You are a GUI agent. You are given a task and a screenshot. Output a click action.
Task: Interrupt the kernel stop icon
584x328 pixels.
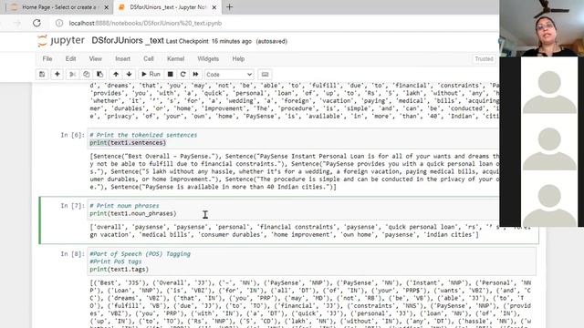pos(171,75)
